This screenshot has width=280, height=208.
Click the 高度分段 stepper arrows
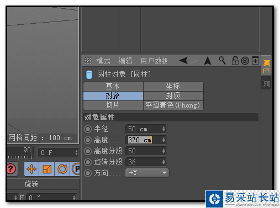click(x=163, y=151)
